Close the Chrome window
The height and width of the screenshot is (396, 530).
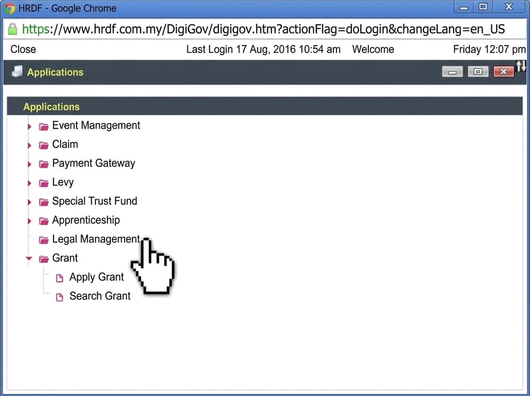click(x=509, y=7)
